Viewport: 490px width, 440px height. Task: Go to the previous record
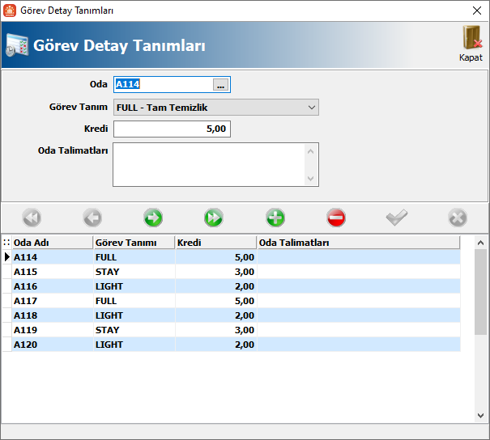(92, 218)
